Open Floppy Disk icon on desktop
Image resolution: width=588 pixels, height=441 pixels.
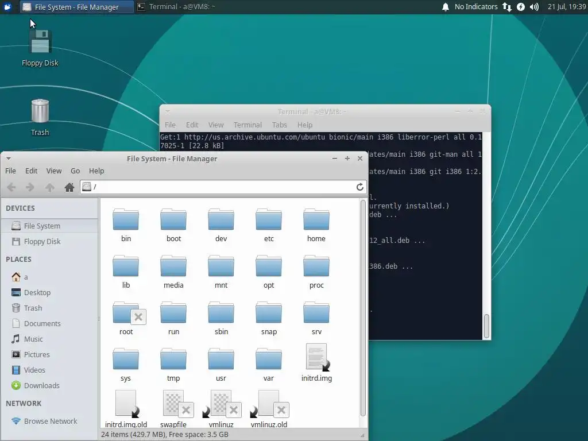pyautogui.click(x=40, y=48)
